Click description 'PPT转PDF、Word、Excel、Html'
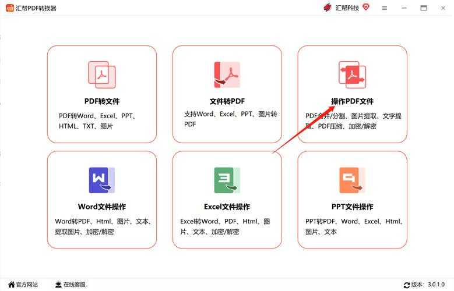The image size is (454, 291). [x=354, y=227]
